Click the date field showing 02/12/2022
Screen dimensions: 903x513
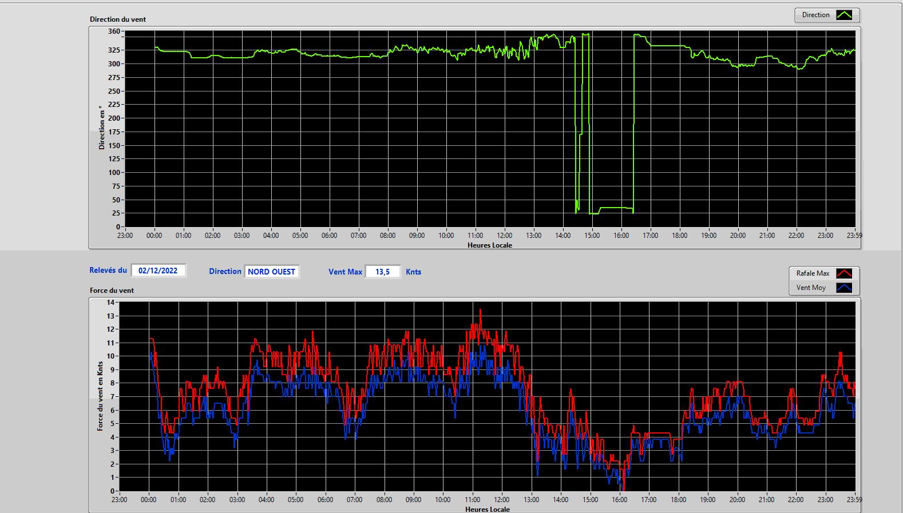(159, 271)
